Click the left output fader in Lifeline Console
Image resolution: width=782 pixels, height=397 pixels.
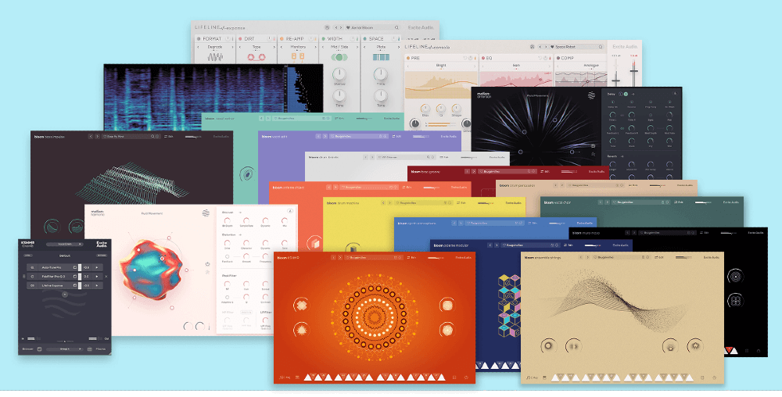point(616,80)
